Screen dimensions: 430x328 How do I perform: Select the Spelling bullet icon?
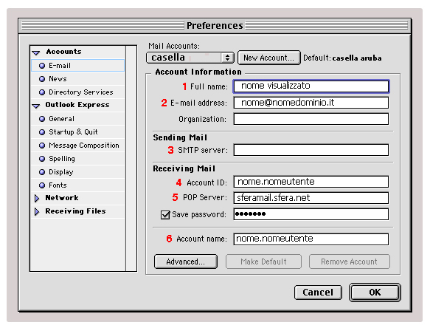point(42,159)
